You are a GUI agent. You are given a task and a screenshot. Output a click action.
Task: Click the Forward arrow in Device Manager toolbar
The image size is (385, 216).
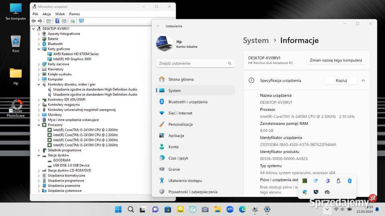pyautogui.click(x=40, y=21)
